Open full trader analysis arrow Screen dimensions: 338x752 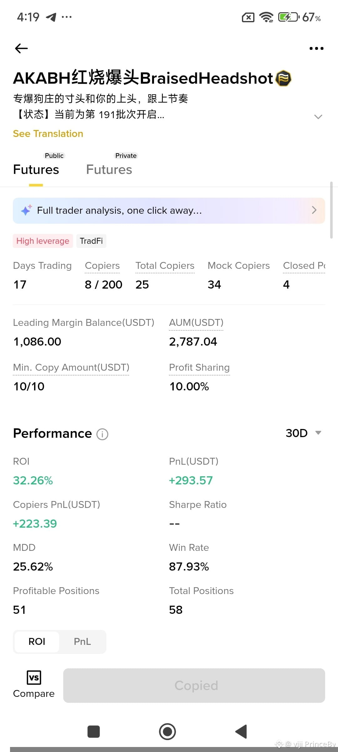click(314, 210)
